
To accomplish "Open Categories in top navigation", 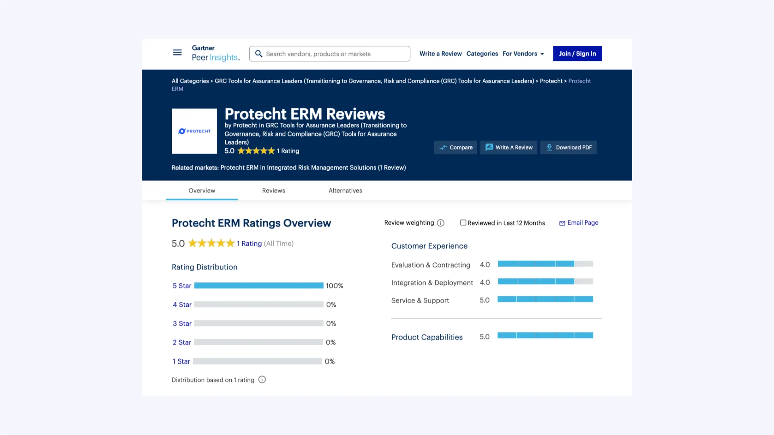I will point(482,54).
